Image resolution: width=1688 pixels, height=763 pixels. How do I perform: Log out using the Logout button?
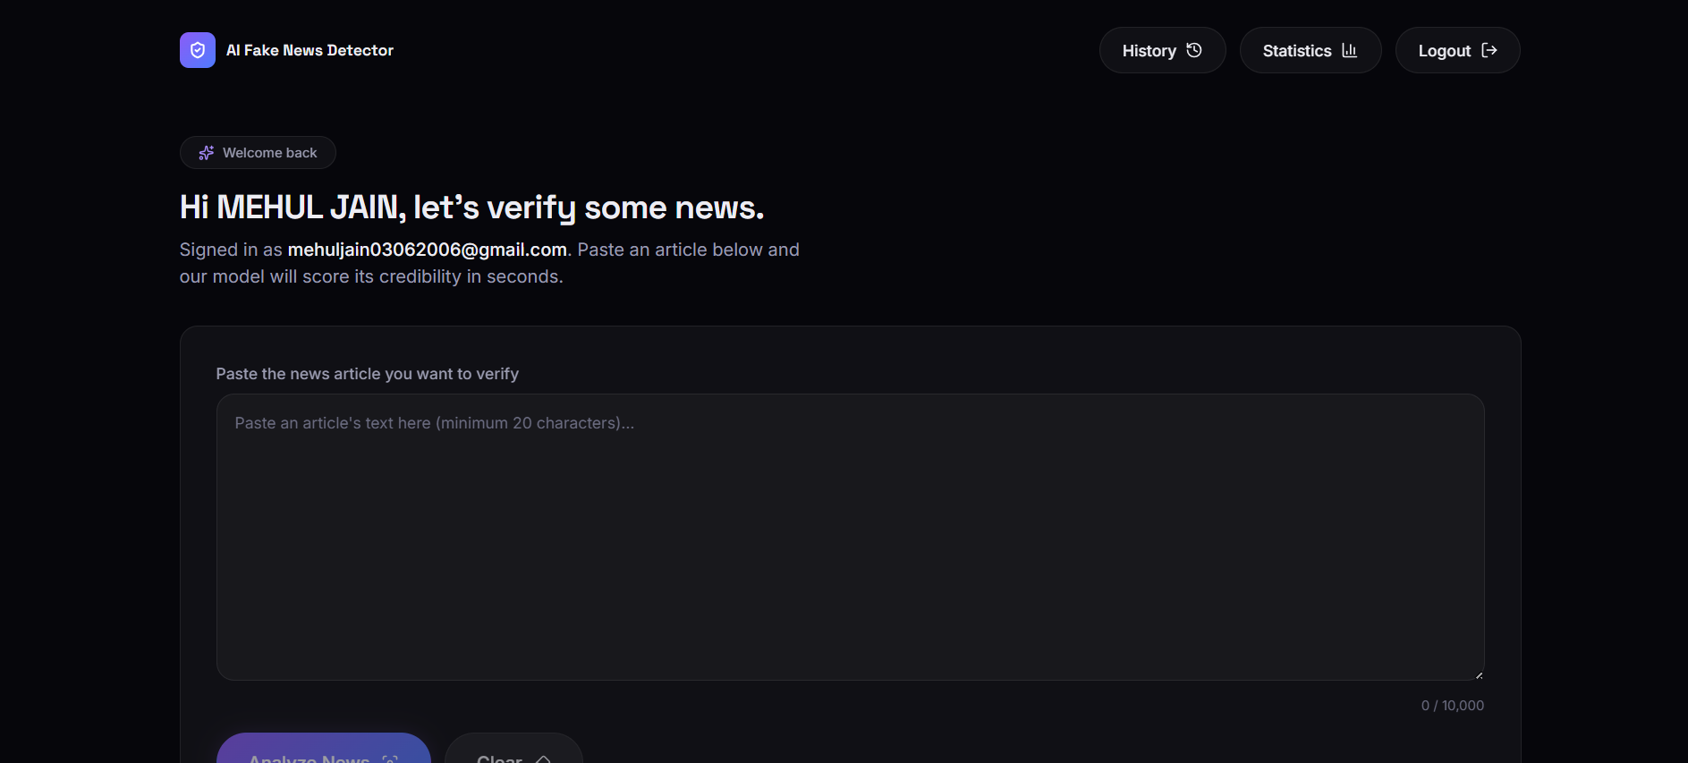click(x=1457, y=50)
